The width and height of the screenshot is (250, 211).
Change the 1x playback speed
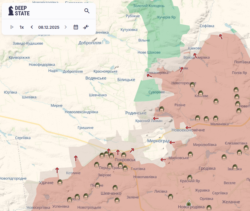22,27
